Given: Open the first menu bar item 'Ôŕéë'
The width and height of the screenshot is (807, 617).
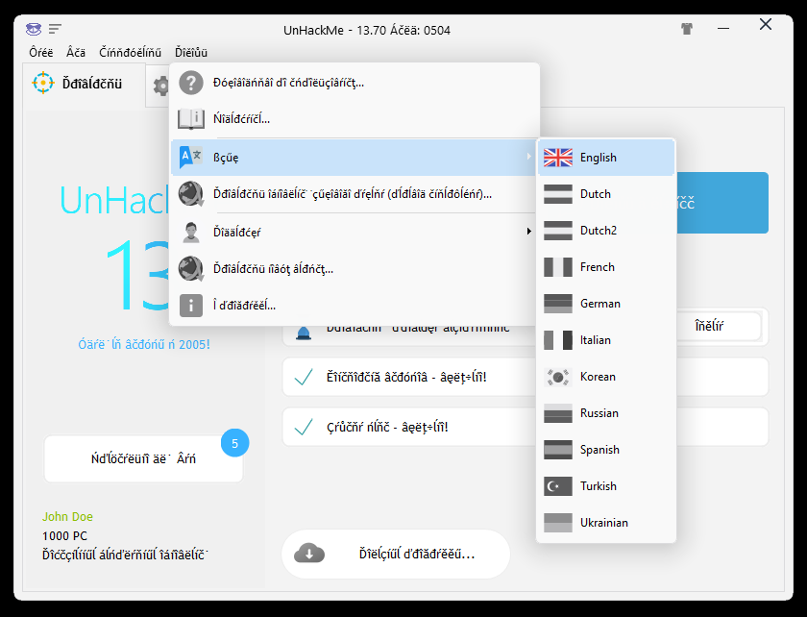Looking at the screenshot, I should 41,53.
